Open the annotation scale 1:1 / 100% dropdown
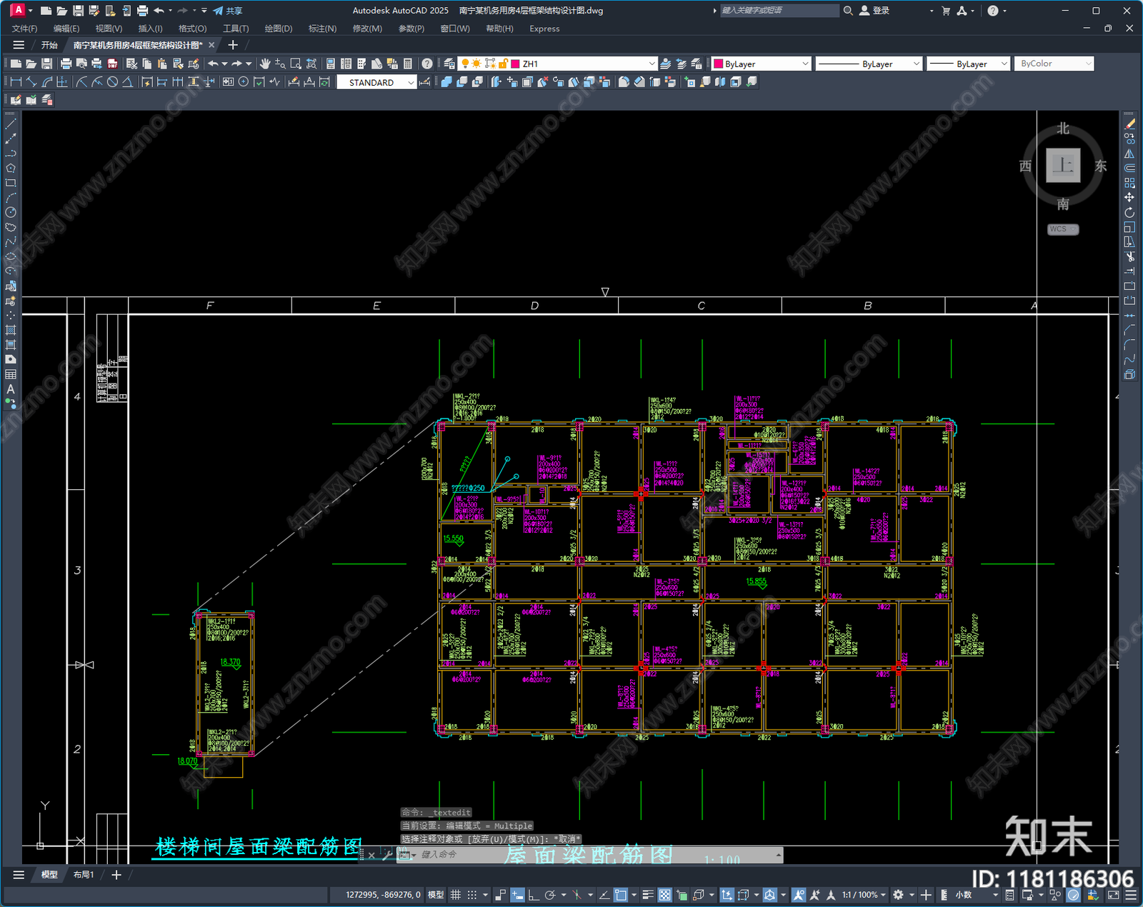This screenshot has width=1143, height=907. coord(864,895)
